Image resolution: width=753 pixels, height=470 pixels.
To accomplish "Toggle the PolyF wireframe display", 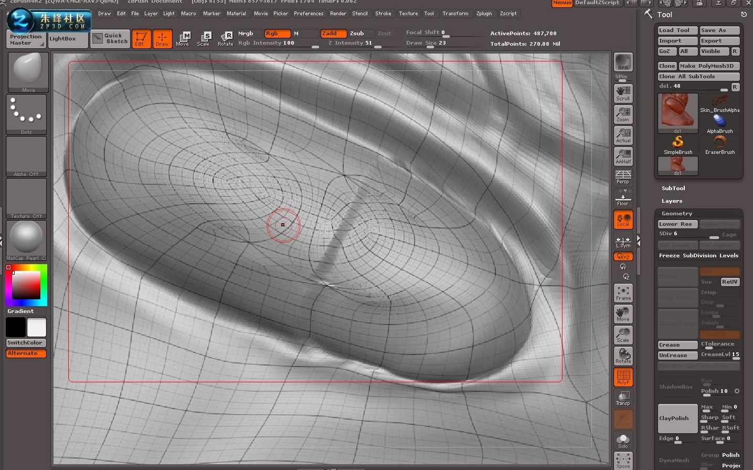I will 622,377.
